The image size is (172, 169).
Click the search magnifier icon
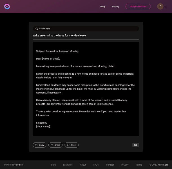click(37, 29)
